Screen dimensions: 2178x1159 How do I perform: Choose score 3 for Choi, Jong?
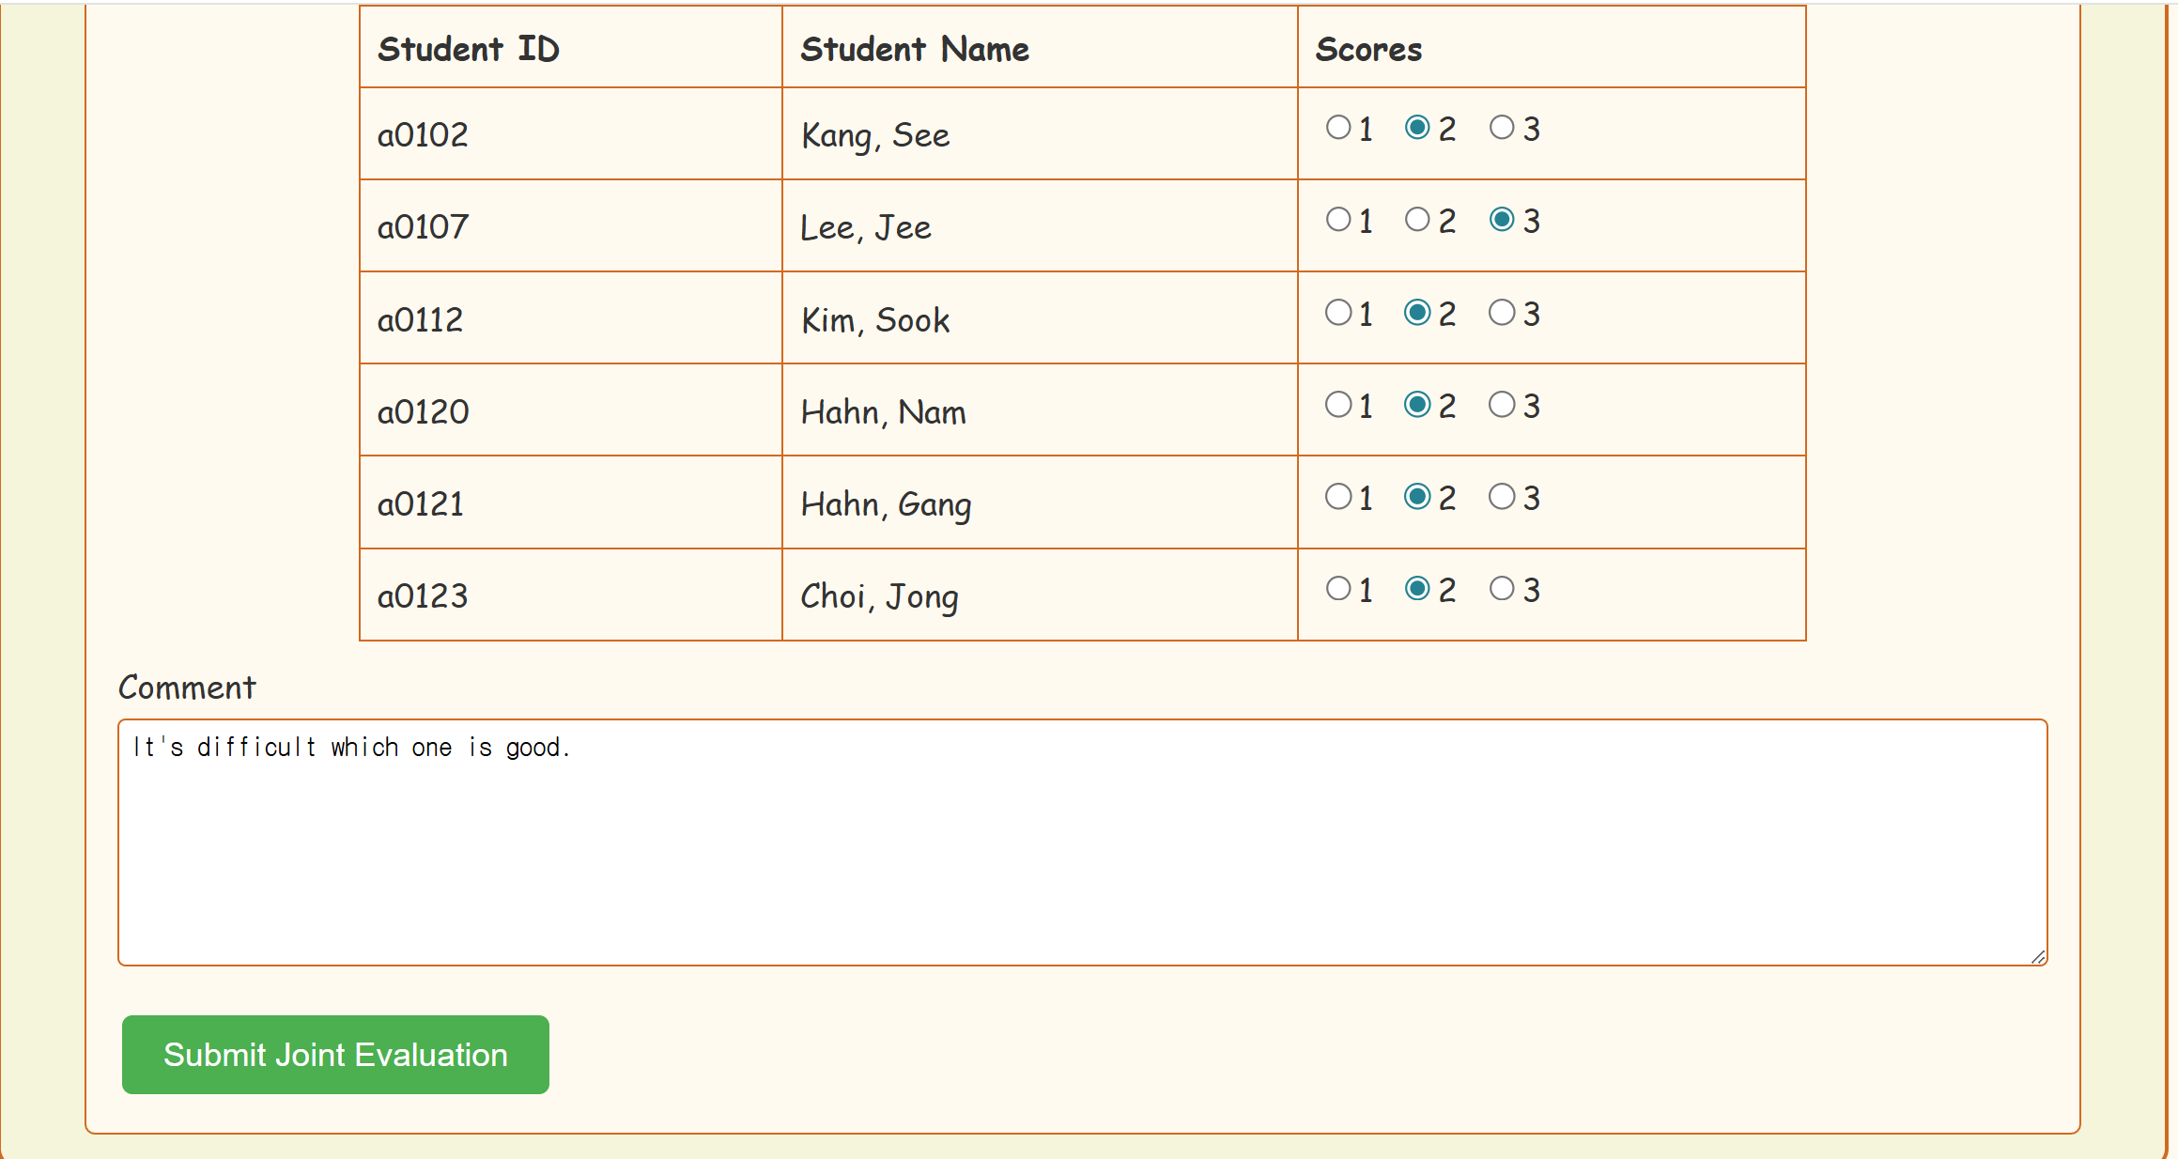1502,589
